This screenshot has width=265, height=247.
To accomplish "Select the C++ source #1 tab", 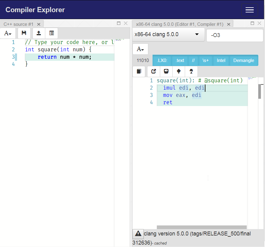I will (19, 24).
